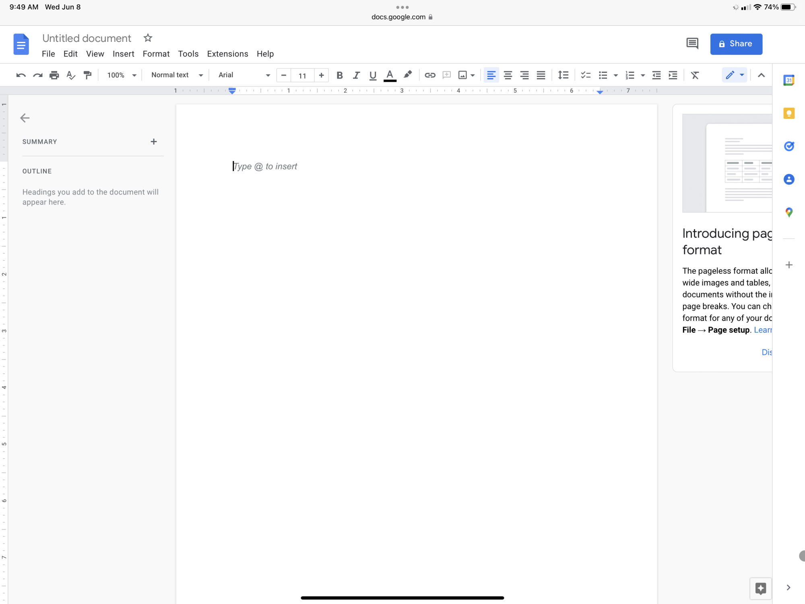The image size is (805, 604).
Task: Open the text color picker
Action: (x=390, y=75)
